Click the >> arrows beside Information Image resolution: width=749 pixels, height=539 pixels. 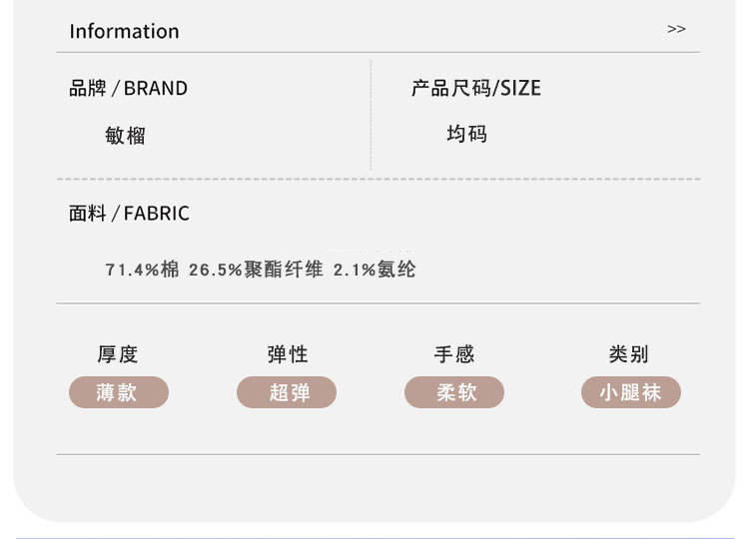point(676,29)
